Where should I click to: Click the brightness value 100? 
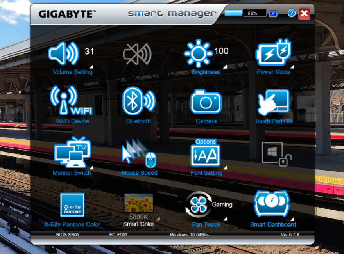click(221, 51)
